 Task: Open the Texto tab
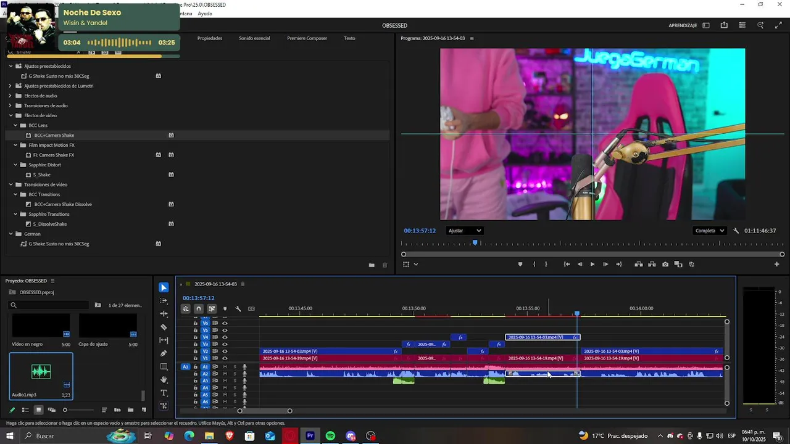coord(349,38)
